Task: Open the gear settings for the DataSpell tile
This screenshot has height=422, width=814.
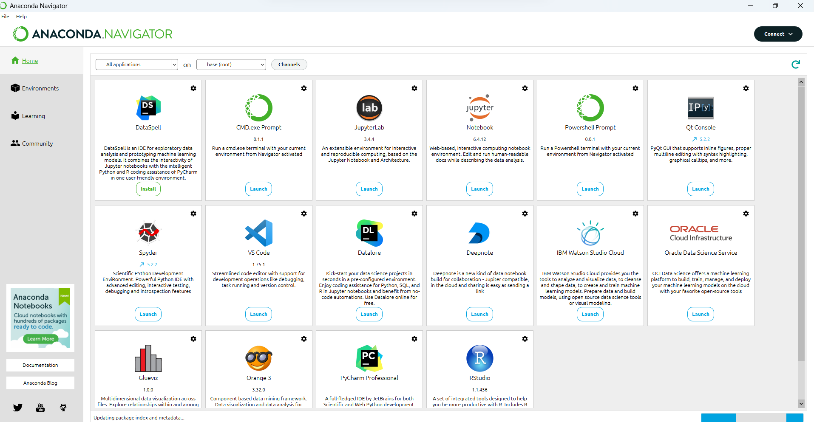Action: (193, 88)
